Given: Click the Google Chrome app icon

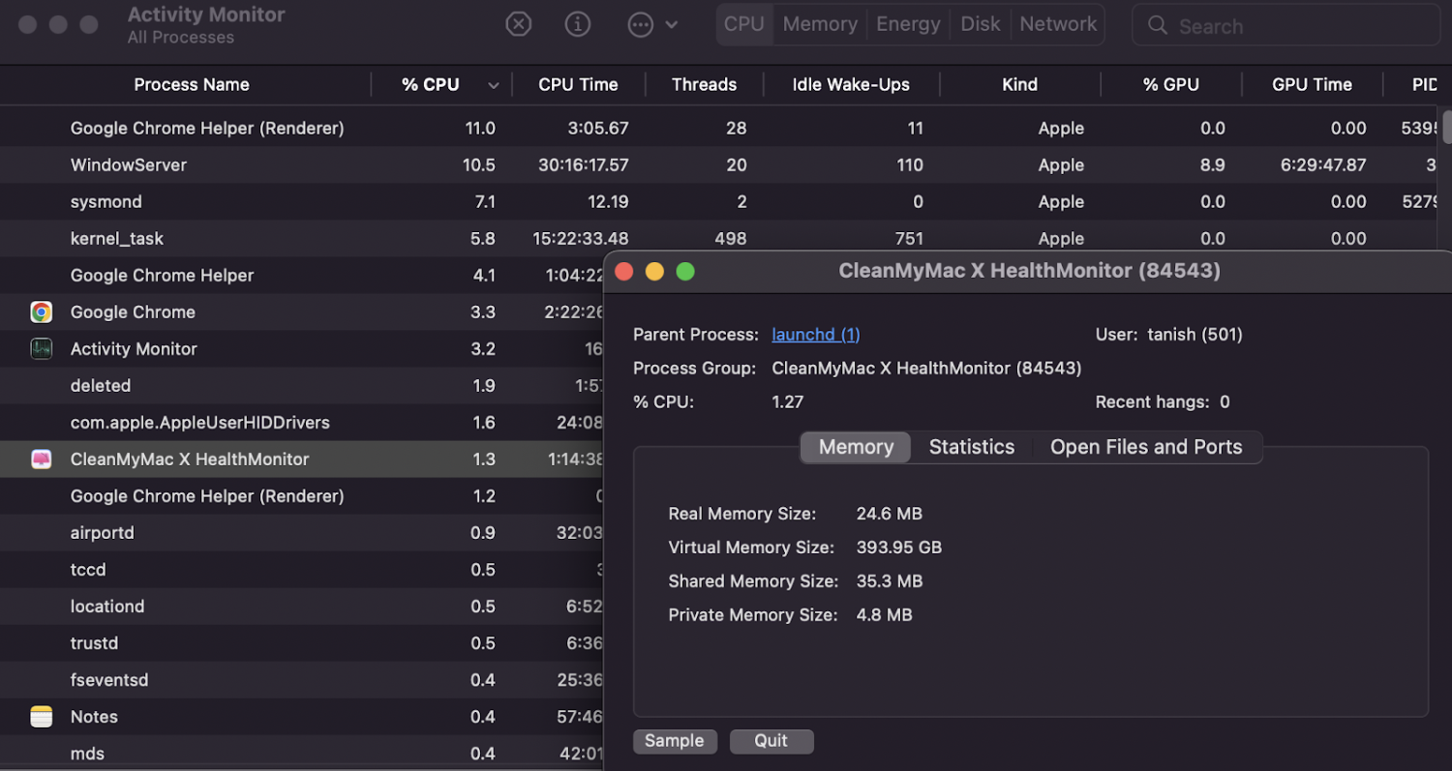Looking at the screenshot, I should tap(41, 312).
